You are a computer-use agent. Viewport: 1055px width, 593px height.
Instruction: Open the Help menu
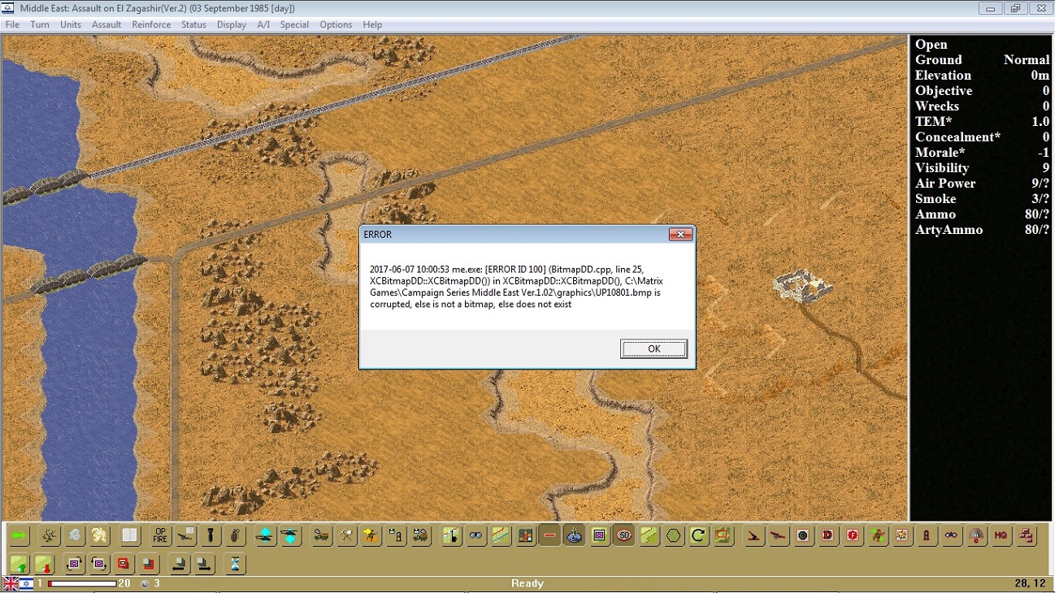(372, 24)
